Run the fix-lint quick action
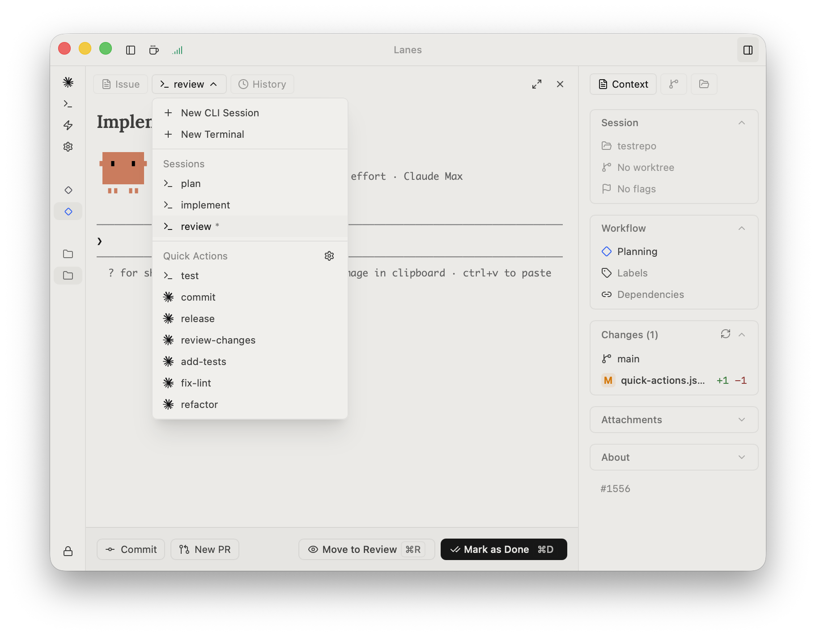This screenshot has height=637, width=816. click(250, 383)
